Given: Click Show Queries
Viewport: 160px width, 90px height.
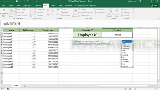Looking at the screenshot, I should pos(20,9).
